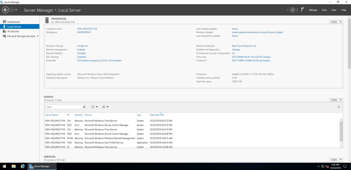Sort events by Server Name column

click(x=52, y=115)
